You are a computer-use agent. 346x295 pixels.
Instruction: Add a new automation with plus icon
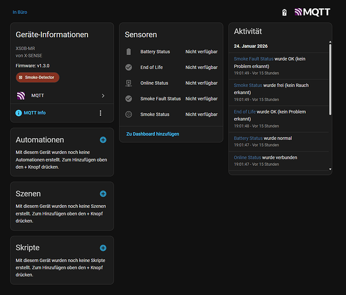(x=103, y=140)
